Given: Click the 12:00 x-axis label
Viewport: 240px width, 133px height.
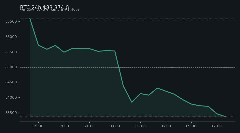Looking at the screenshot, I should [217, 126].
